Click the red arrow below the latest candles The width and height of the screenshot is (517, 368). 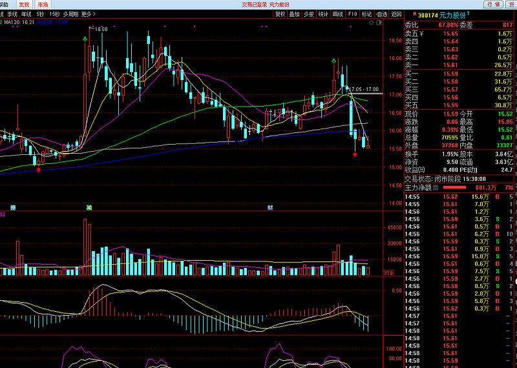(355, 155)
